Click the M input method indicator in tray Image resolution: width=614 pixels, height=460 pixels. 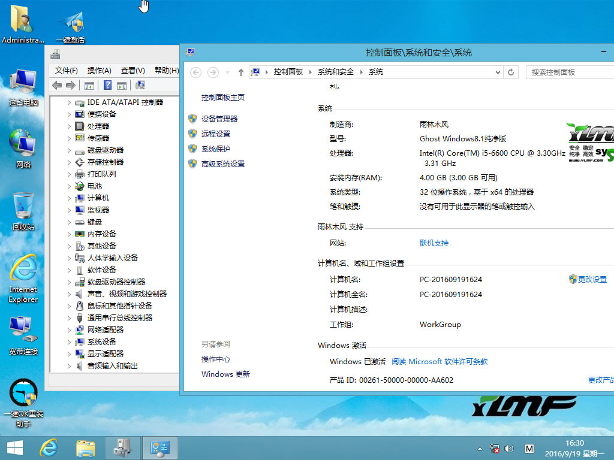click(529, 448)
